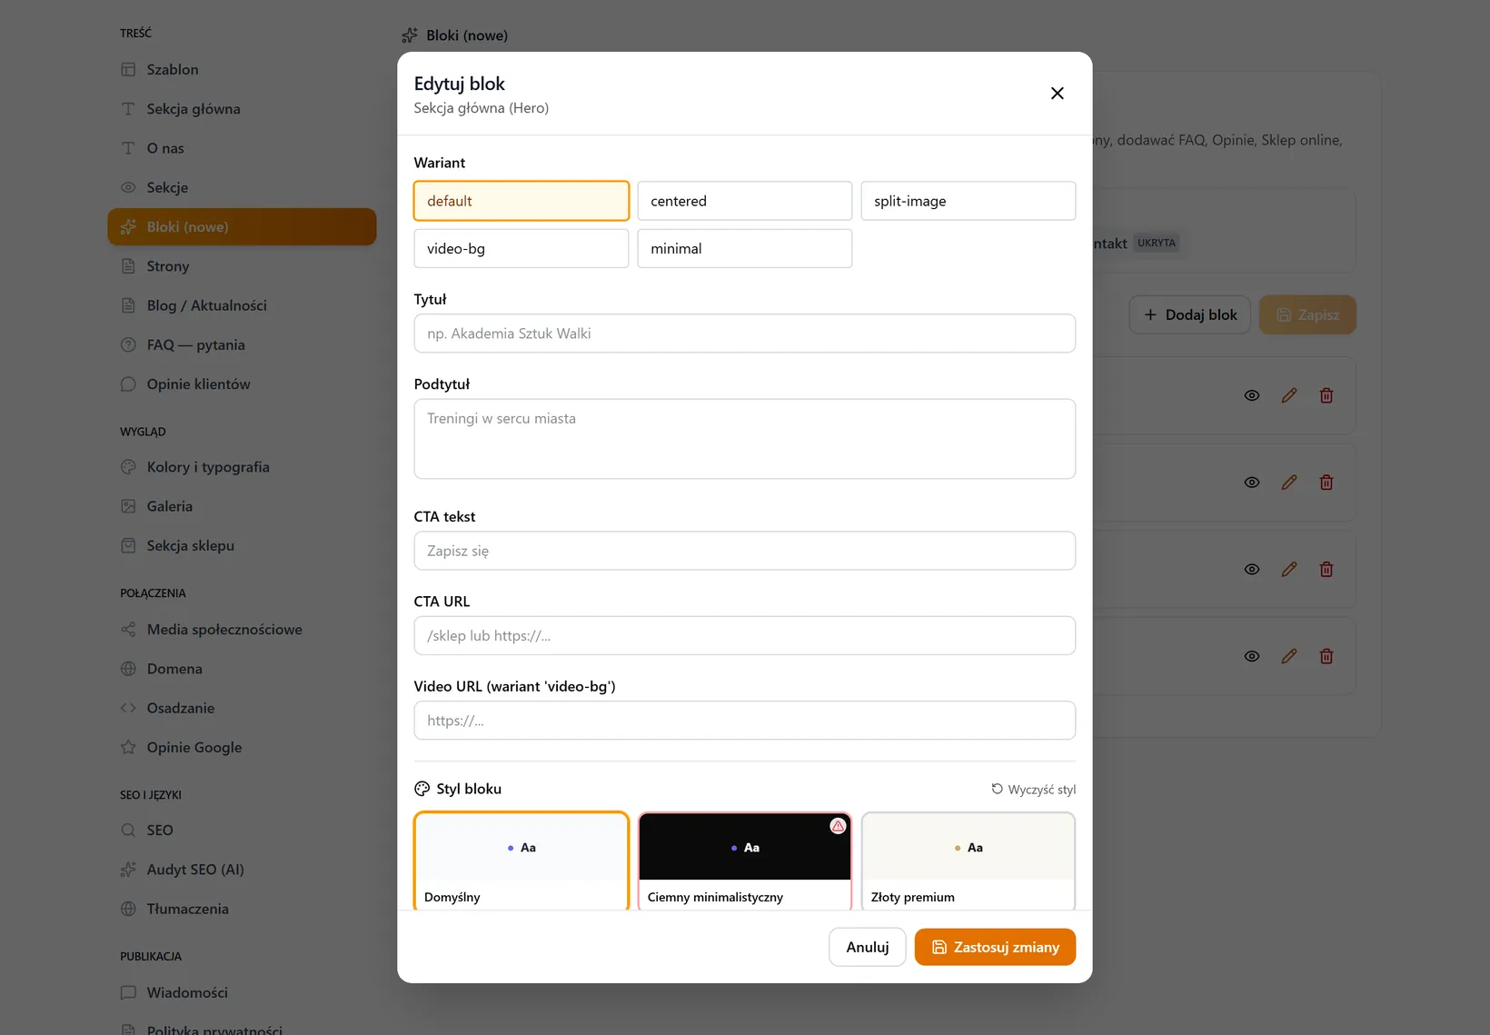Click the CTA URL input
This screenshot has width=1490, height=1035.
tap(745, 635)
